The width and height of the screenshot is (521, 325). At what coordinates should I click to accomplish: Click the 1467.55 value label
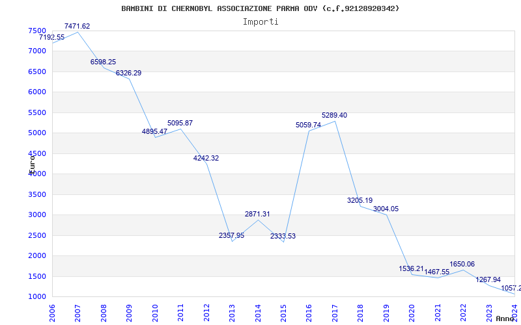click(x=436, y=272)
